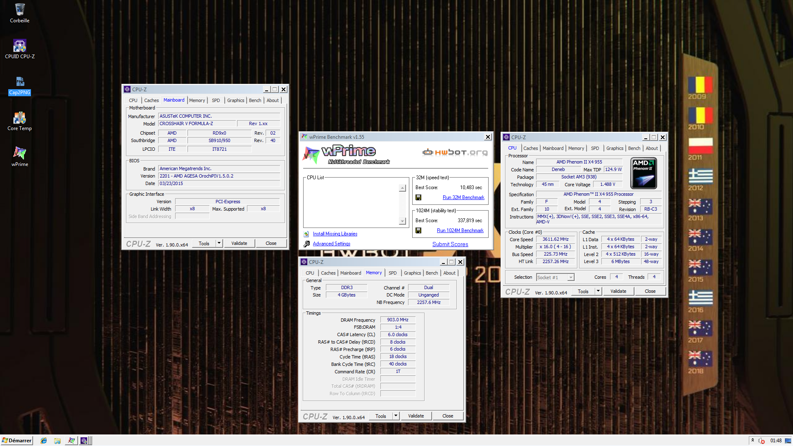Click the AMD Phenom II processor logo
This screenshot has width=793, height=446.
pyautogui.click(x=643, y=173)
